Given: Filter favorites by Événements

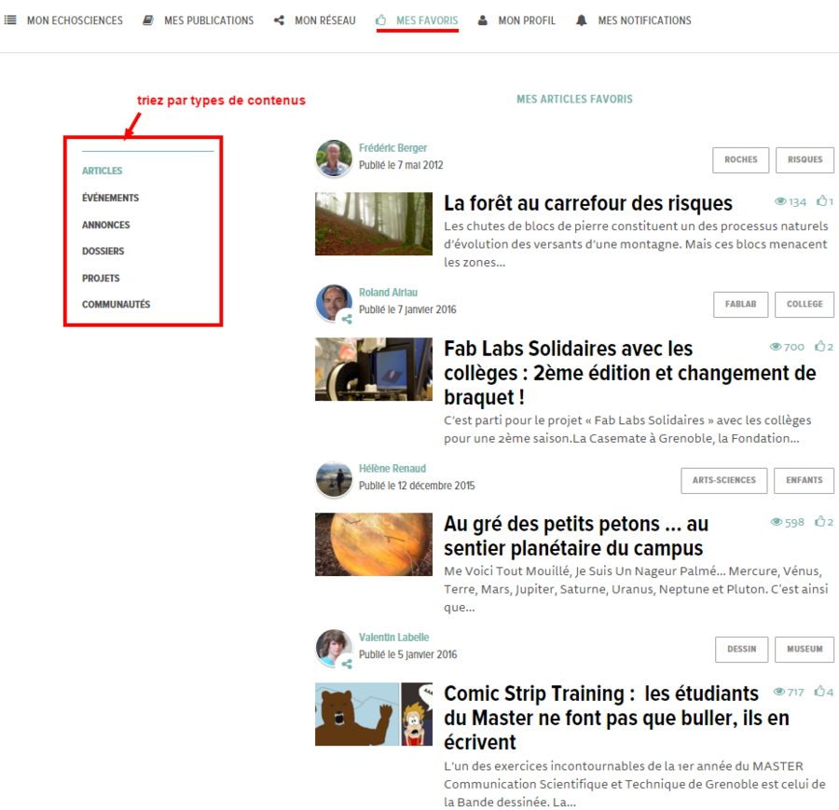Looking at the screenshot, I should pos(110,198).
